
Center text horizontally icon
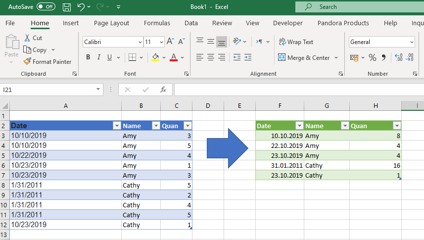click(211, 57)
